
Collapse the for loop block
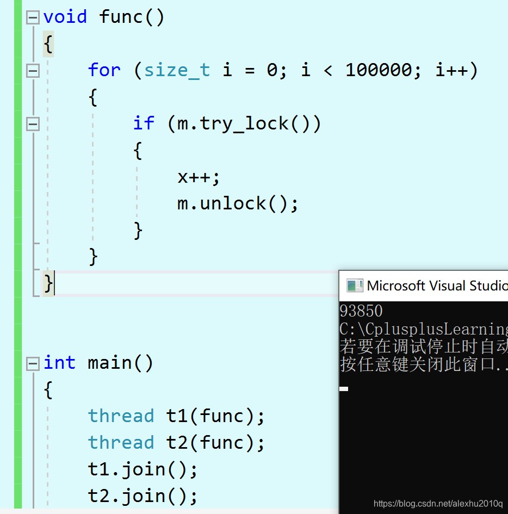(33, 71)
